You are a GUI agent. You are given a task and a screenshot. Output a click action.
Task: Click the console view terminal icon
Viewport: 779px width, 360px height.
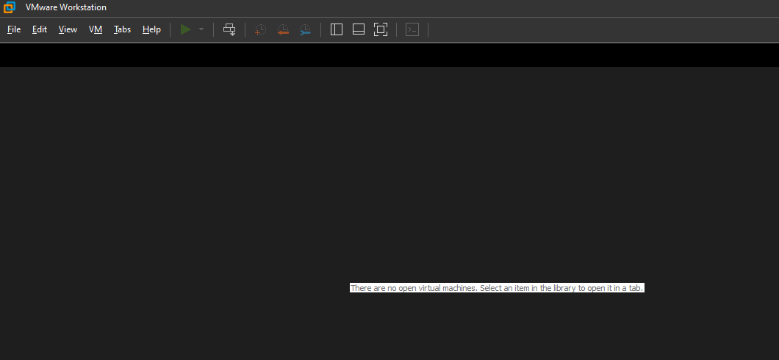tap(413, 29)
